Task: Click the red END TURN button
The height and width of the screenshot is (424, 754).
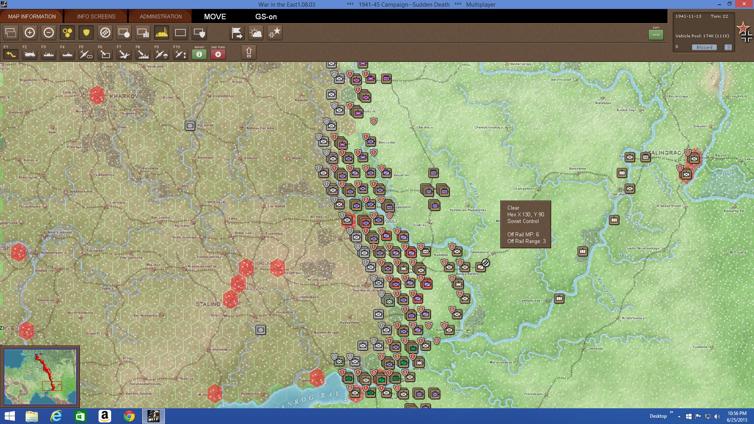Action: [x=218, y=54]
